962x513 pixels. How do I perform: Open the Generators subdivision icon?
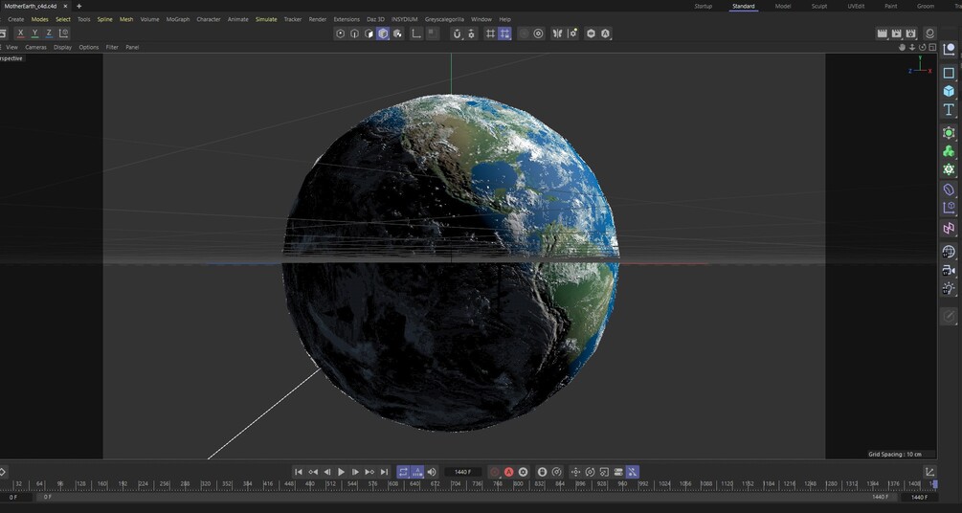coord(949,133)
